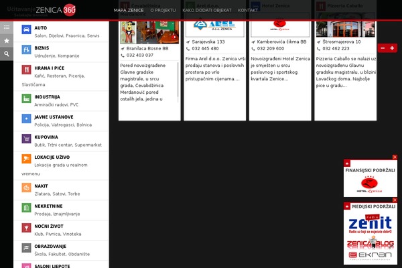
Task: Open the KONTAKT menu item
Action: (248, 10)
